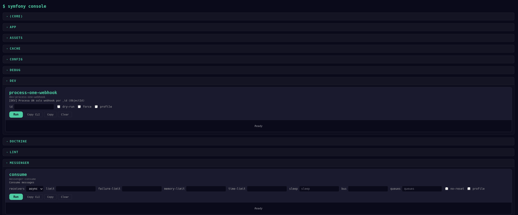The image size is (518, 215).
Task: Expand the (CORE) command group
Action: [x=259, y=16]
